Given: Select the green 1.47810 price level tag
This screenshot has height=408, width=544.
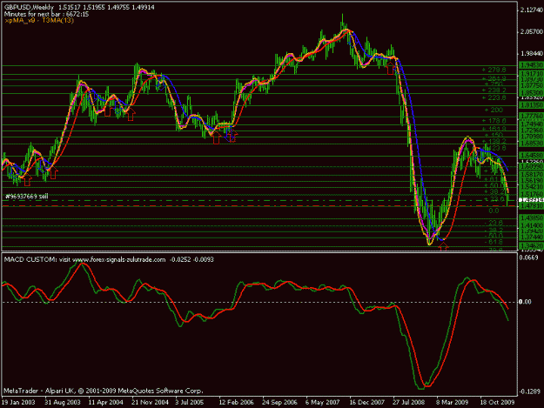Looking at the screenshot, I should click(x=531, y=206).
